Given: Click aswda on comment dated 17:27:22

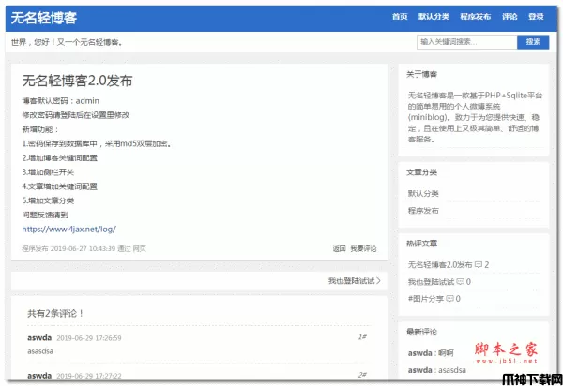Looking at the screenshot, I should pos(39,376).
